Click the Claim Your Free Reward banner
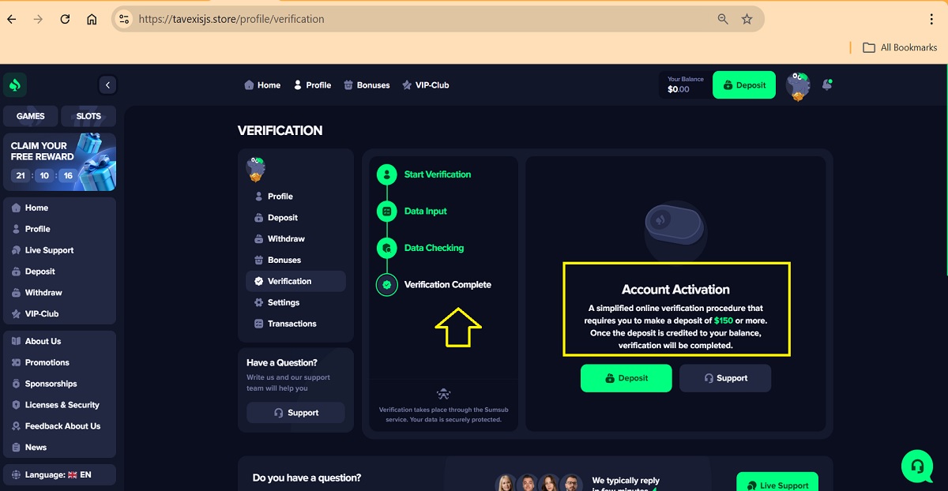This screenshot has height=491, width=948. tap(59, 161)
